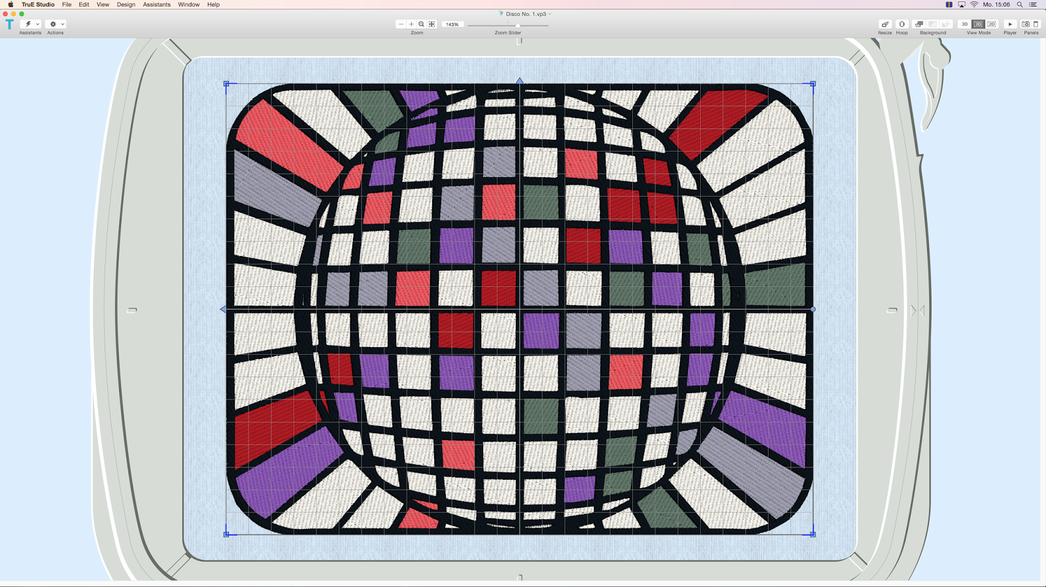Switch View Mode to plain 3D
The width and height of the screenshot is (1046, 587).
pyautogui.click(x=964, y=24)
